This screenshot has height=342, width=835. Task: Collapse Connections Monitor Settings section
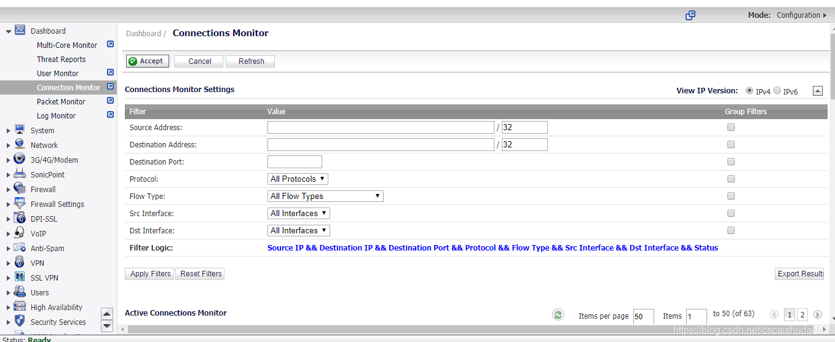818,91
